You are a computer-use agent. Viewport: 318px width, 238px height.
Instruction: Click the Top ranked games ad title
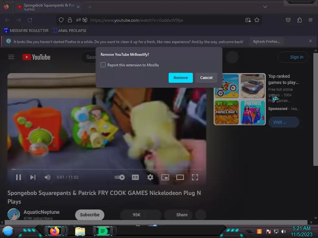coord(283,79)
